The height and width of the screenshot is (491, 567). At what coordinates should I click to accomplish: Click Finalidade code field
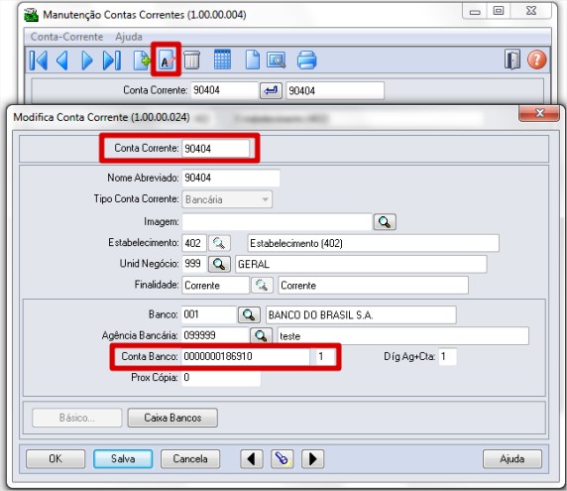[x=215, y=285]
